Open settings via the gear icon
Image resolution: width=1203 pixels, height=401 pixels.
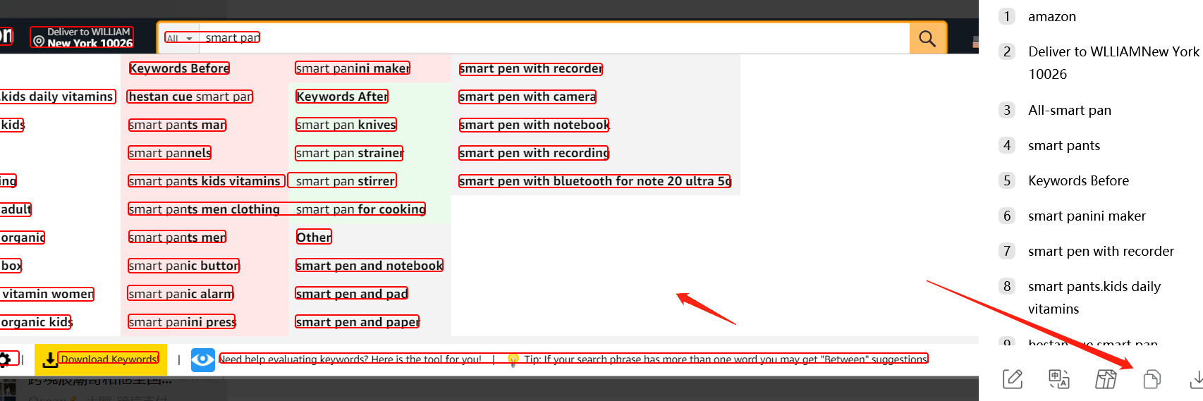[4, 359]
